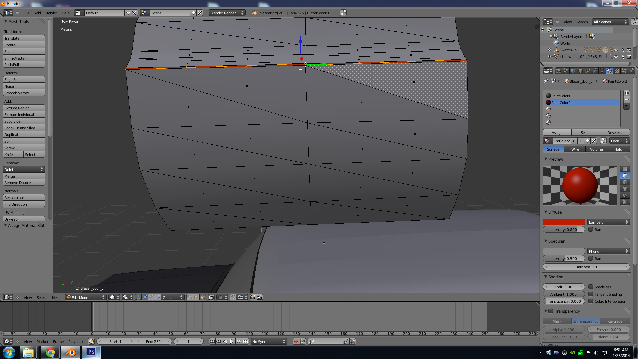This screenshot has height=359, width=638.
Task: Toggle limit selection to visible icon
Action: 211,297
